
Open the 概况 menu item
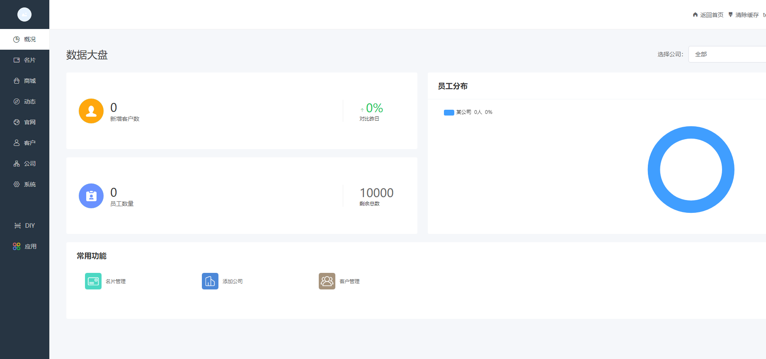(x=24, y=39)
